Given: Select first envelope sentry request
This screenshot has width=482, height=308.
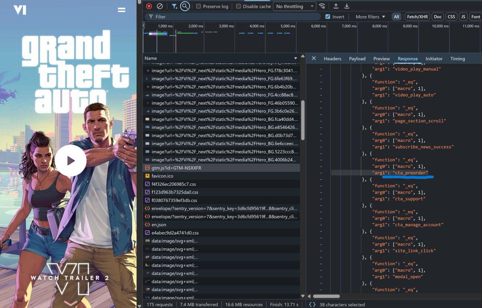Looking at the screenshot, I should pyautogui.click(x=221, y=209).
